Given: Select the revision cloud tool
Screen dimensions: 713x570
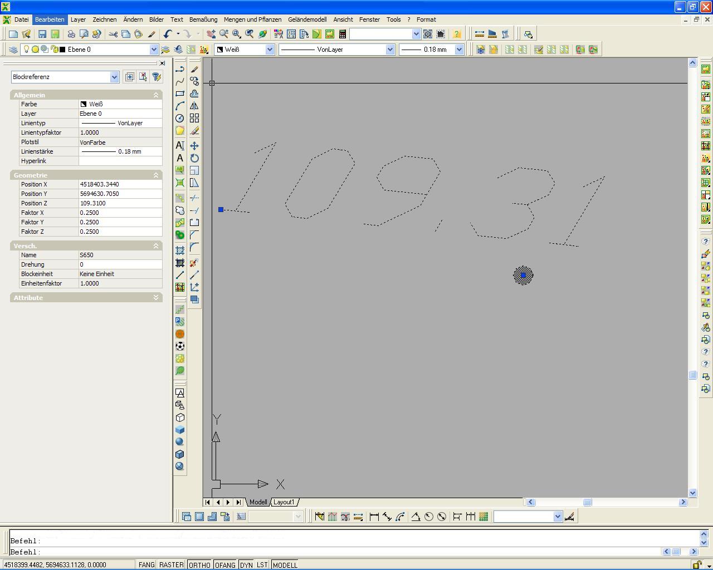Looking at the screenshot, I should pyautogui.click(x=180, y=210).
